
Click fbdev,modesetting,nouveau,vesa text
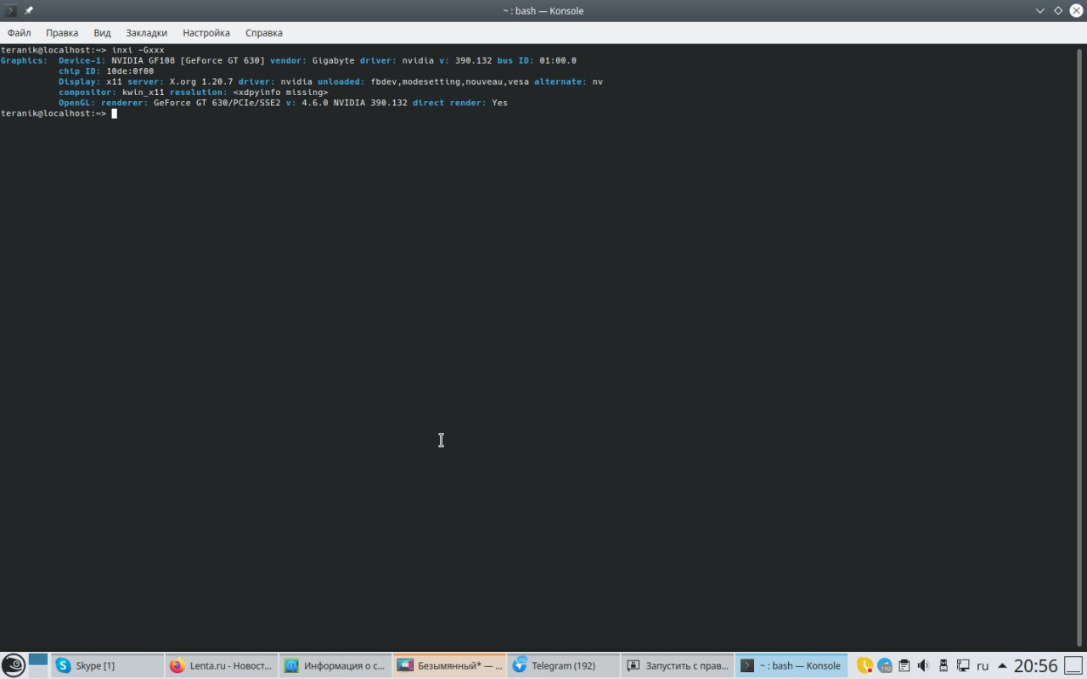click(450, 81)
